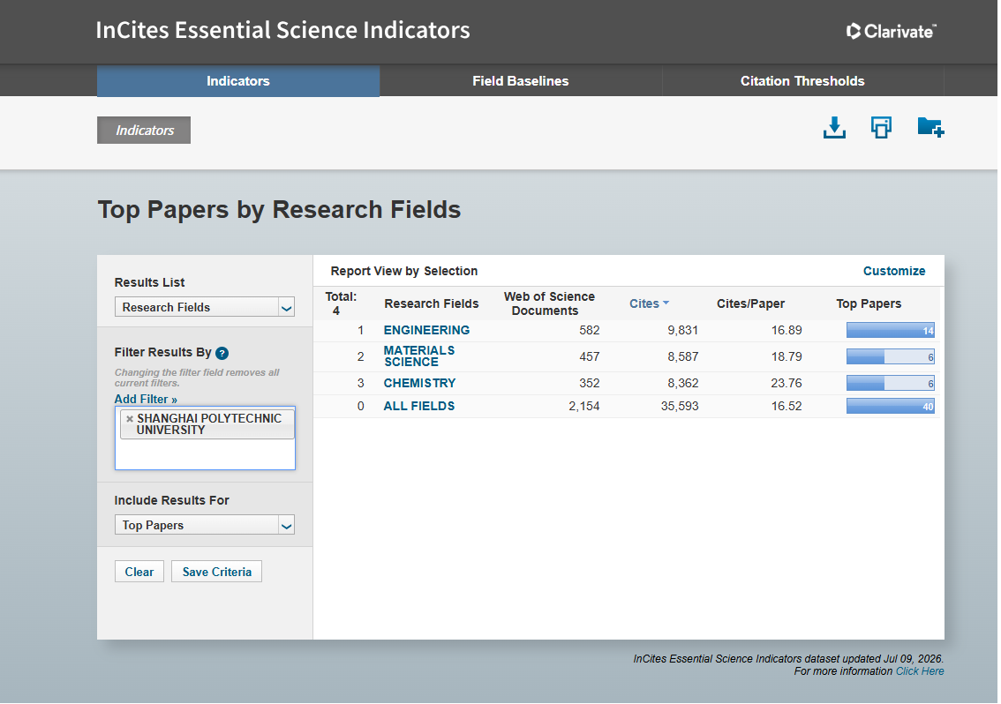Open the Add Filter link

pos(146,399)
